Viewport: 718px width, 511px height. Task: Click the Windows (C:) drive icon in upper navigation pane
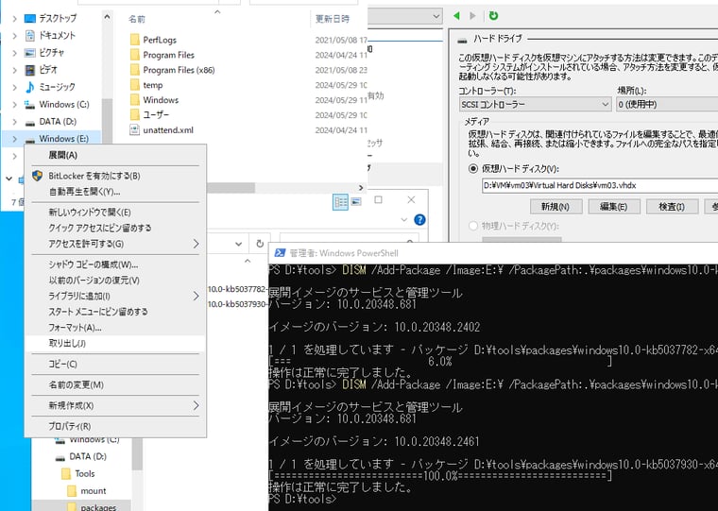[x=30, y=105]
